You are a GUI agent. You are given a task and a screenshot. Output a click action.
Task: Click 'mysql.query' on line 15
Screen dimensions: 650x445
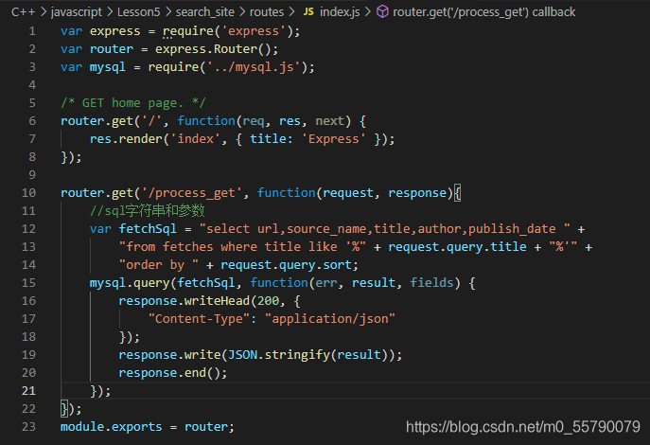click(130, 283)
